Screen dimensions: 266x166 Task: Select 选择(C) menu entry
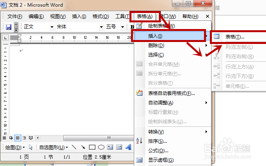coord(173,55)
